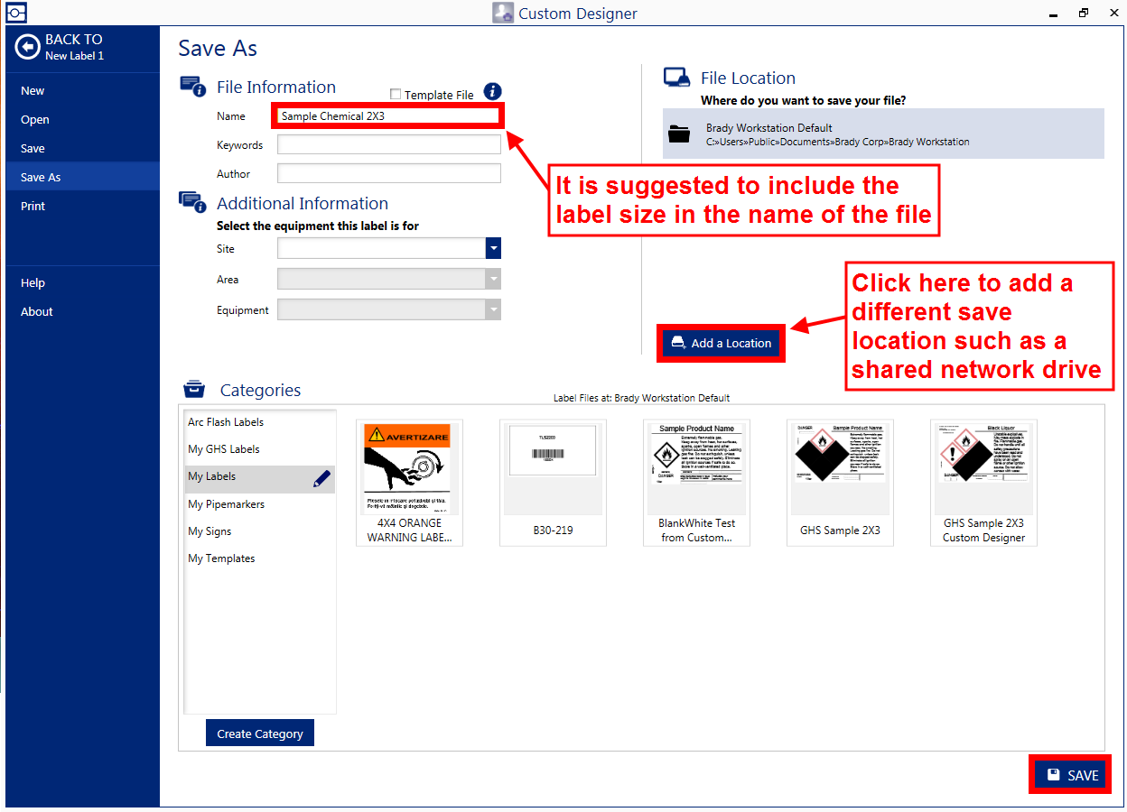Choose Open from the sidebar menu
Image resolution: width=1127 pixels, height=812 pixels.
(x=35, y=119)
